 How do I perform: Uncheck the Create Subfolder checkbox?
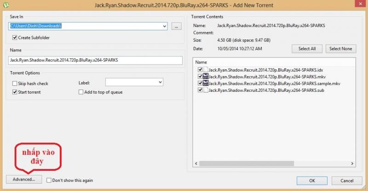[x=15, y=38]
